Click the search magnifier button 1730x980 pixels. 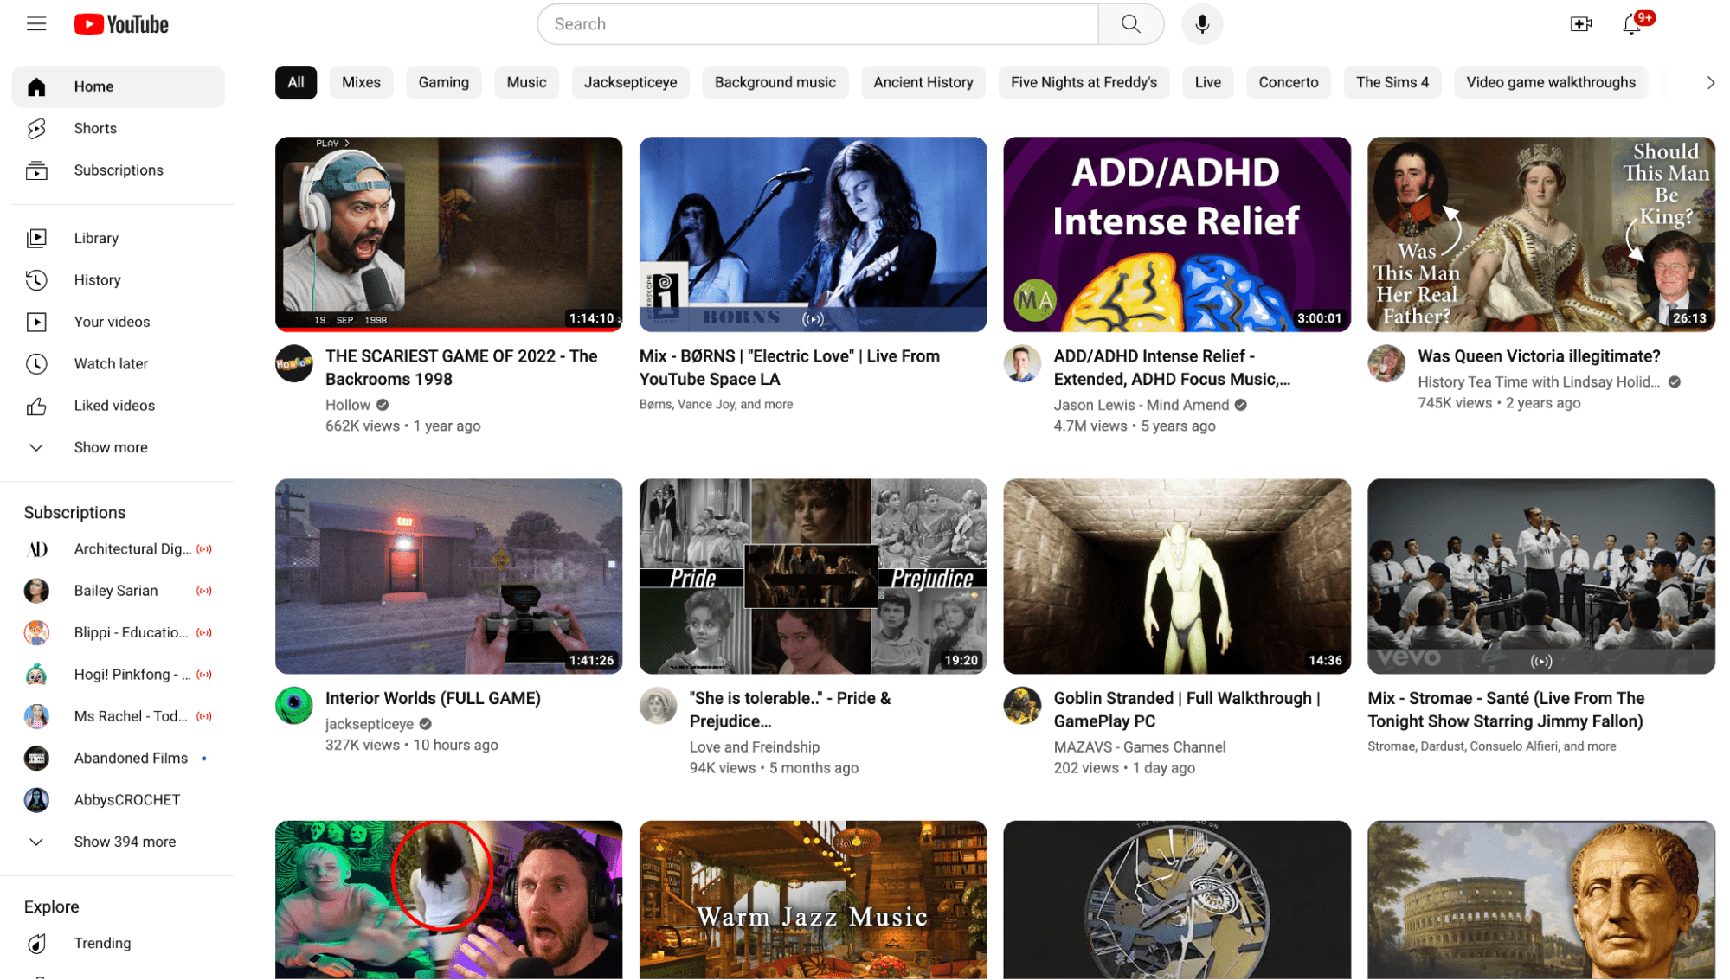click(1130, 23)
